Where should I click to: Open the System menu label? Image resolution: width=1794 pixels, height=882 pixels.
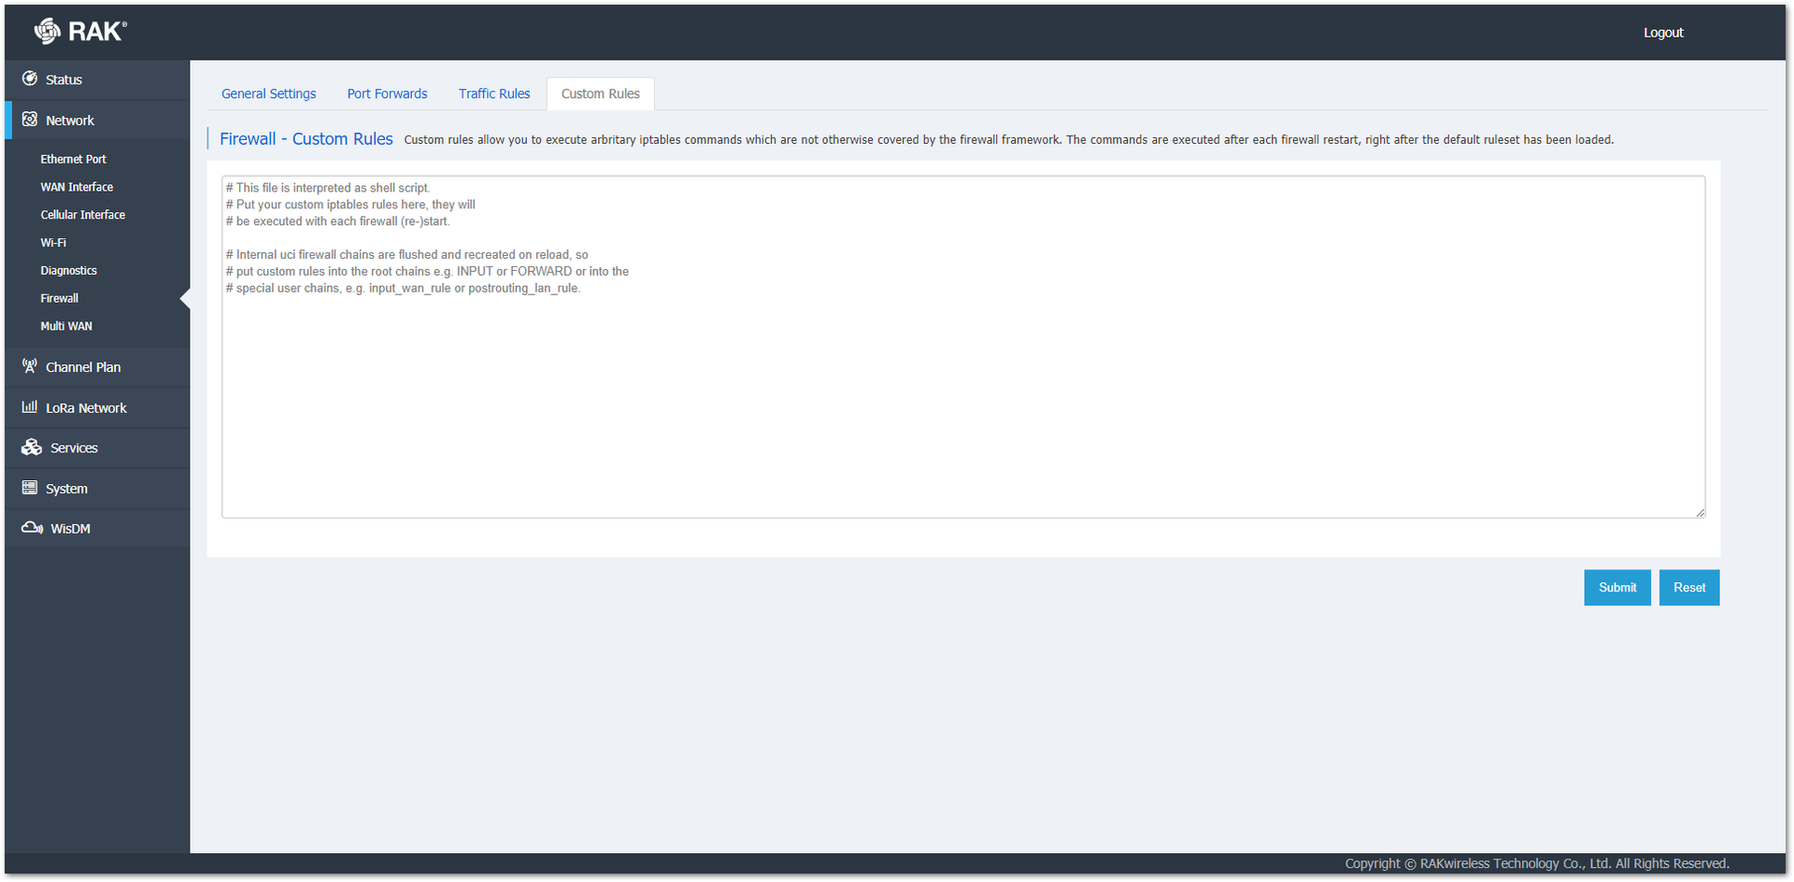[x=66, y=489]
